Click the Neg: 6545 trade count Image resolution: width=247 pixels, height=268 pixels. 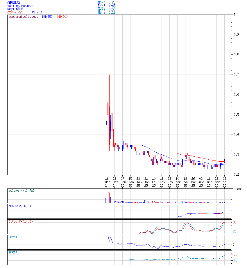[15, 9]
